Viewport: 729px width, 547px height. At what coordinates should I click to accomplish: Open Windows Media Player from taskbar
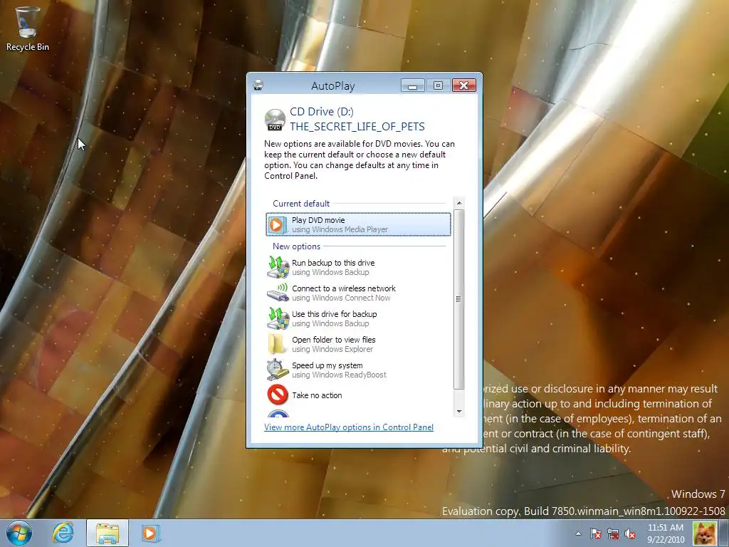point(150,533)
